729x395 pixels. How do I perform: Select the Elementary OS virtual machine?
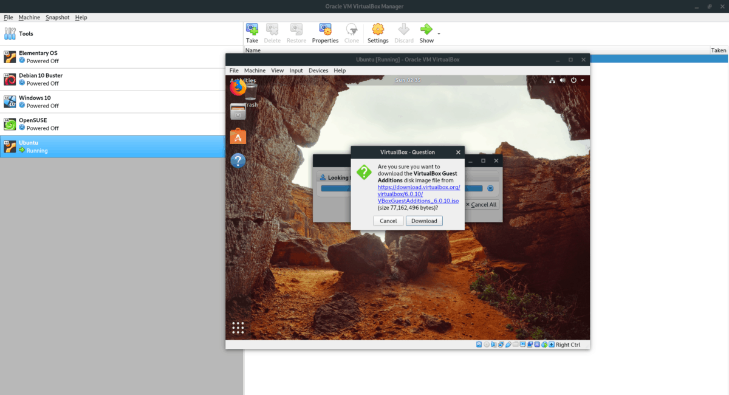122,57
